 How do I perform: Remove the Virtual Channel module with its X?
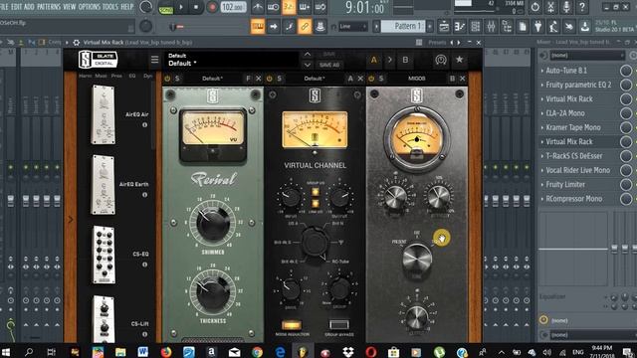360,79
